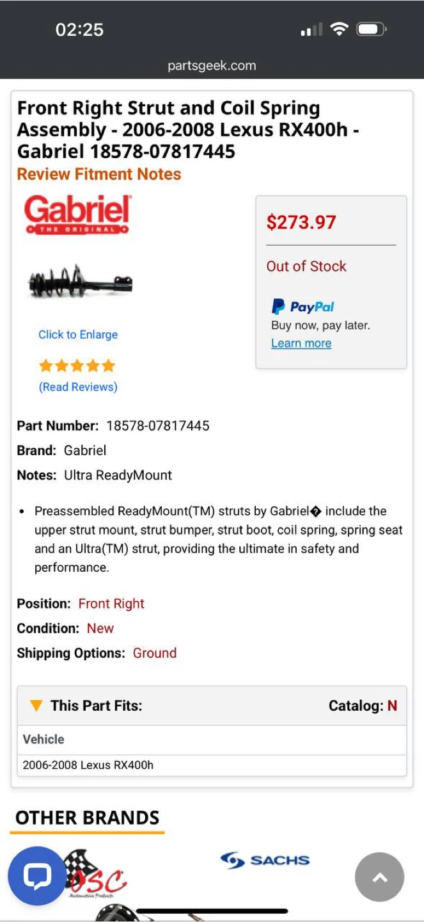This screenshot has height=922, width=424.
Task: Open the Review Fitment Notes link
Action: [98, 174]
